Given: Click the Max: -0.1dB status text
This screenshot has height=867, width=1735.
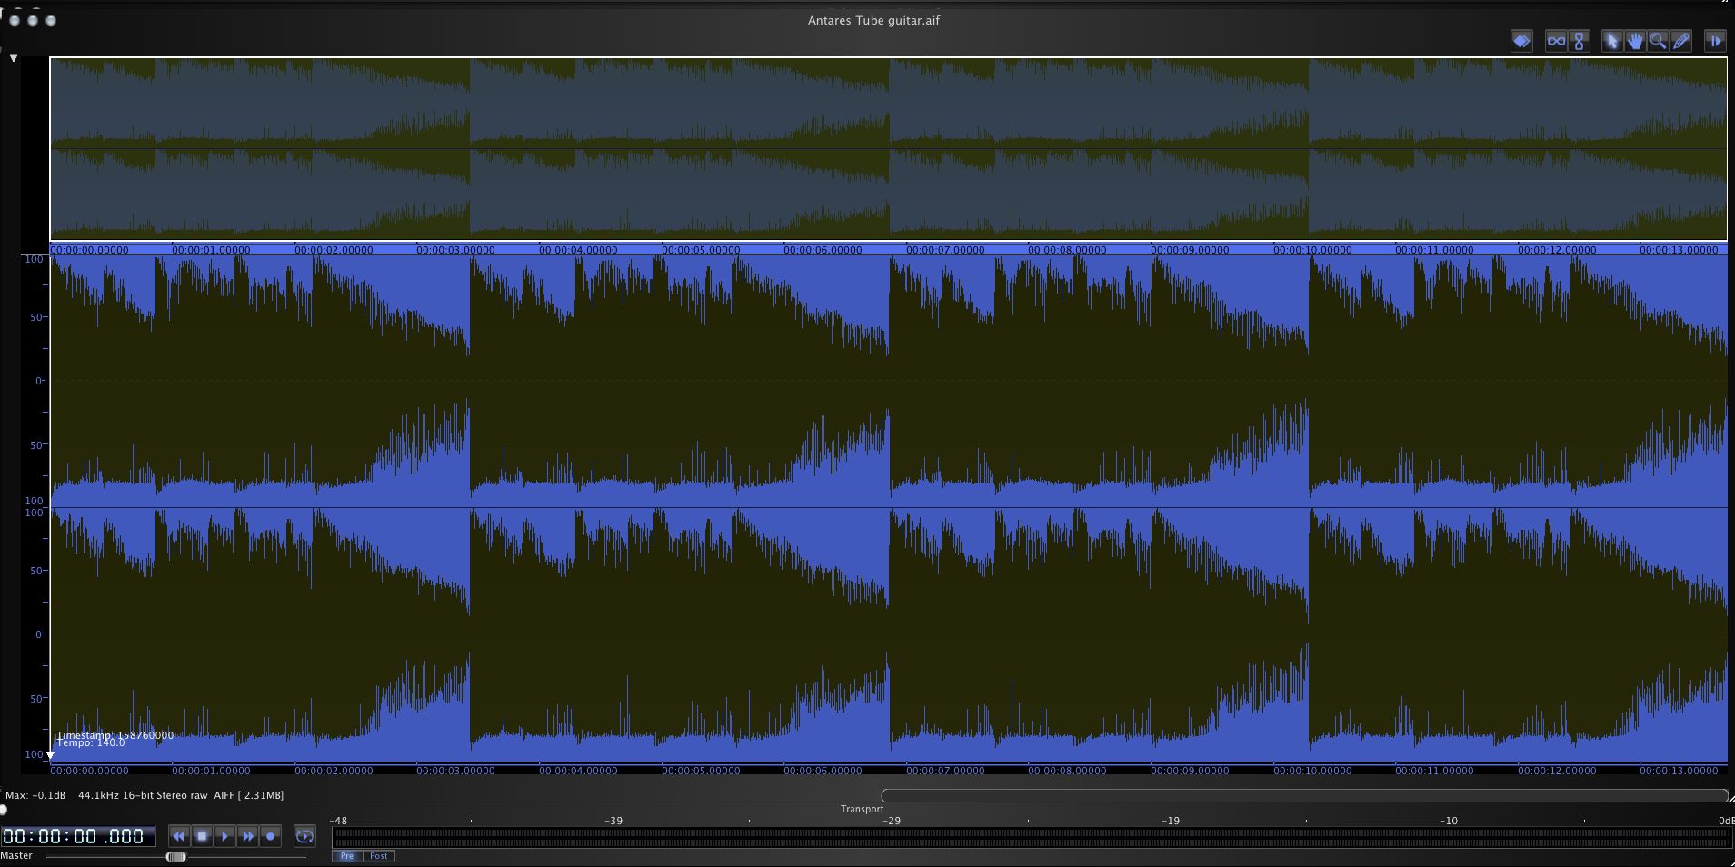Looking at the screenshot, I should pyautogui.click(x=35, y=795).
